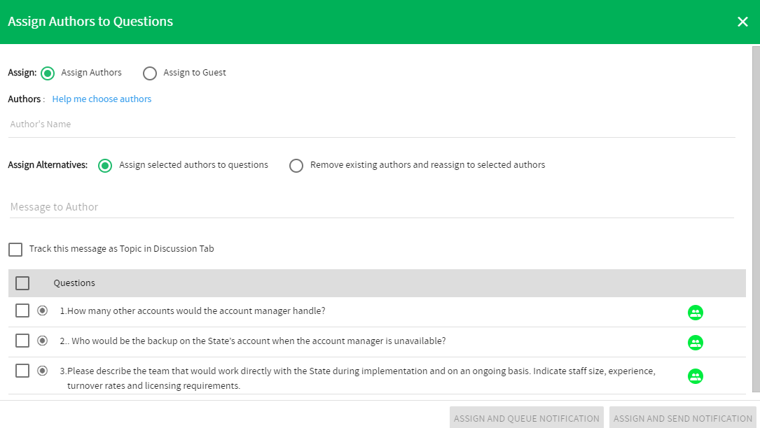Click the status circle icon beside question 2
The width and height of the screenshot is (760, 428).
(42, 341)
